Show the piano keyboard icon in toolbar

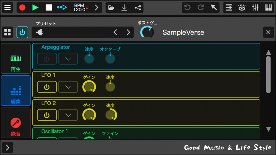coord(268,8)
